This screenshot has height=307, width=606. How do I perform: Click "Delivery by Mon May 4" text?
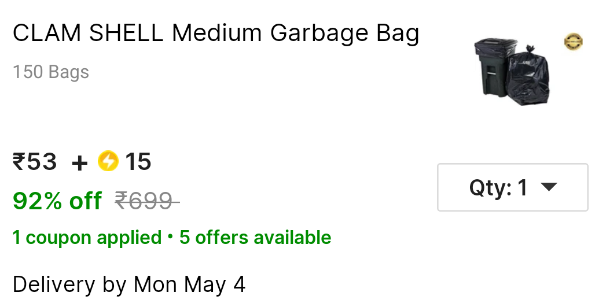coord(129,284)
